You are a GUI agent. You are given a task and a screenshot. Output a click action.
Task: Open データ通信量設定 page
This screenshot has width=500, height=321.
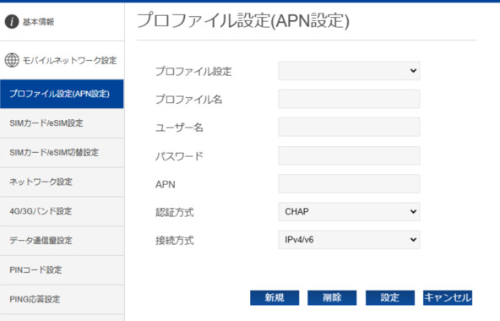tap(62, 241)
